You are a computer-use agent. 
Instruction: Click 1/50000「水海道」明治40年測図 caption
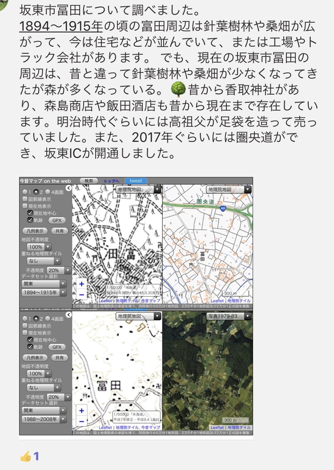point(133,290)
